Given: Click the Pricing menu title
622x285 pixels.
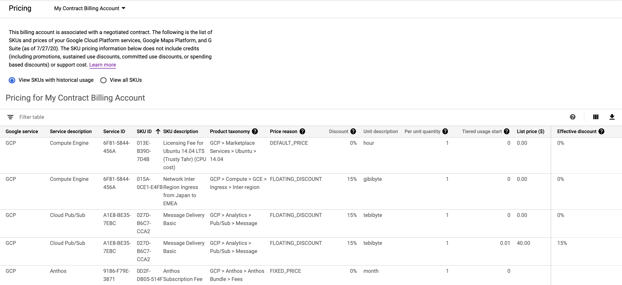Looking at the screenshot, I should [20, 8].
